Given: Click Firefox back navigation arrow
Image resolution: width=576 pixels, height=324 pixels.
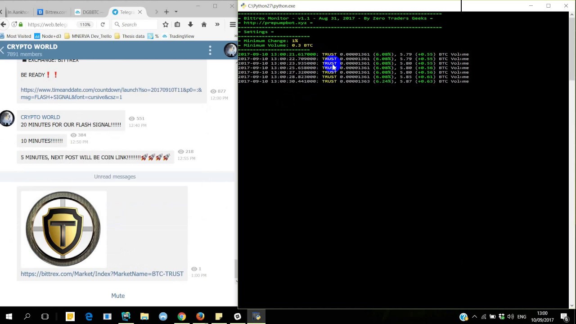Looking at the screenshot, I should 4,24.
